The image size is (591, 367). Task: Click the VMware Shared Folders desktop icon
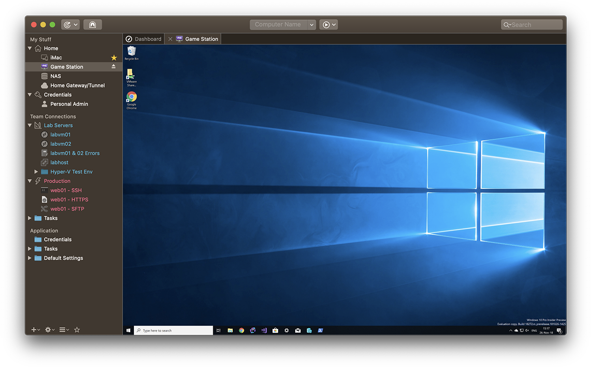click(132, 77)
